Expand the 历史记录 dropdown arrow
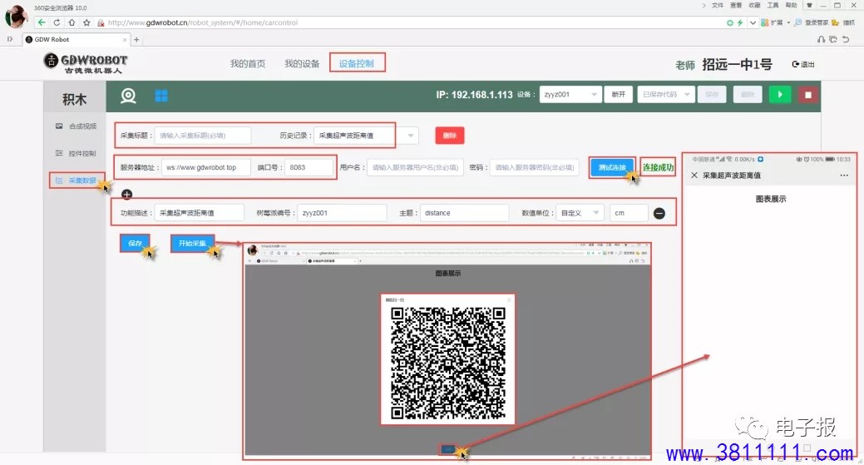Image resolution: width=864 pixels, height=465 pixels. [411, 136]
